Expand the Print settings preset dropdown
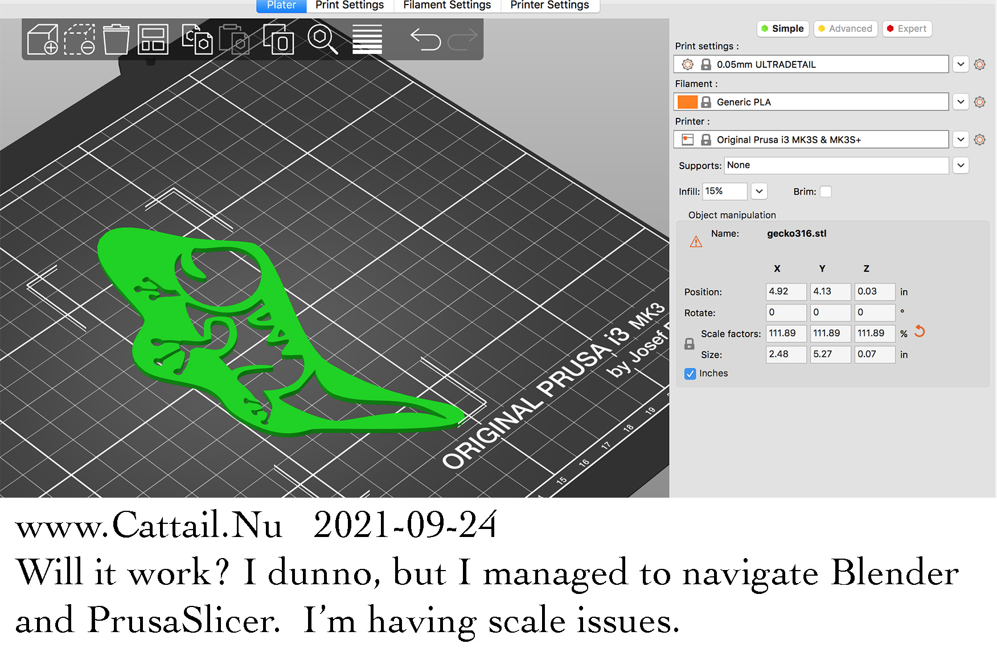Image resolution: width=997 pixels, height=656 pixels. (x=961, y=64)
